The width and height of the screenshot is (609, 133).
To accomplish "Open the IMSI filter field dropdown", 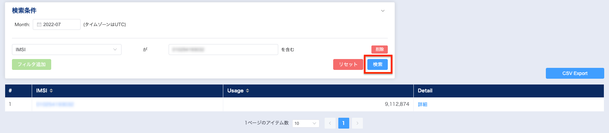I will point(67,50).
